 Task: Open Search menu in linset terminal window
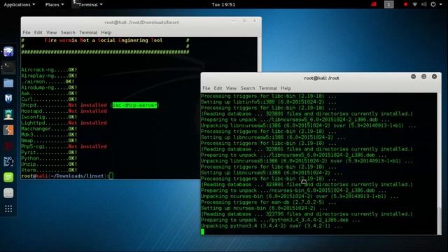click(x=68, y=33)
